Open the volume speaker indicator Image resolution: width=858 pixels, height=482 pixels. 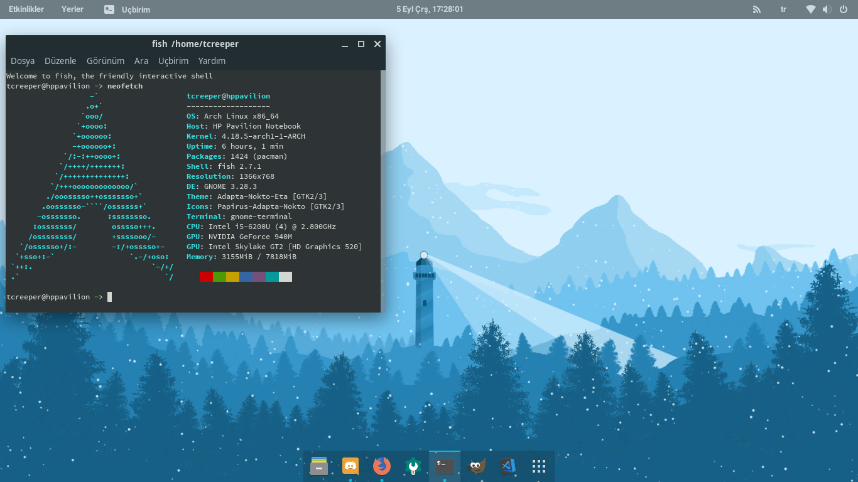[x=827, y=9]
